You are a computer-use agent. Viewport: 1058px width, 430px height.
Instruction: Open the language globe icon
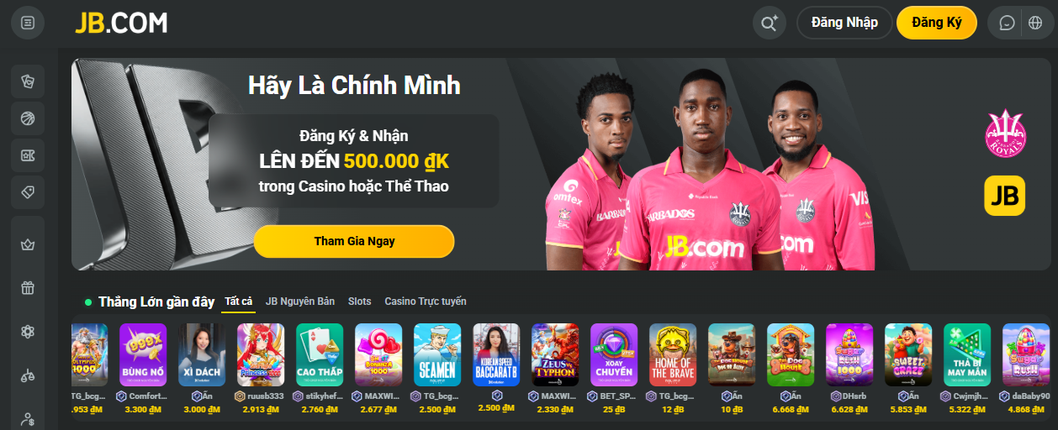click(1035, 23)
